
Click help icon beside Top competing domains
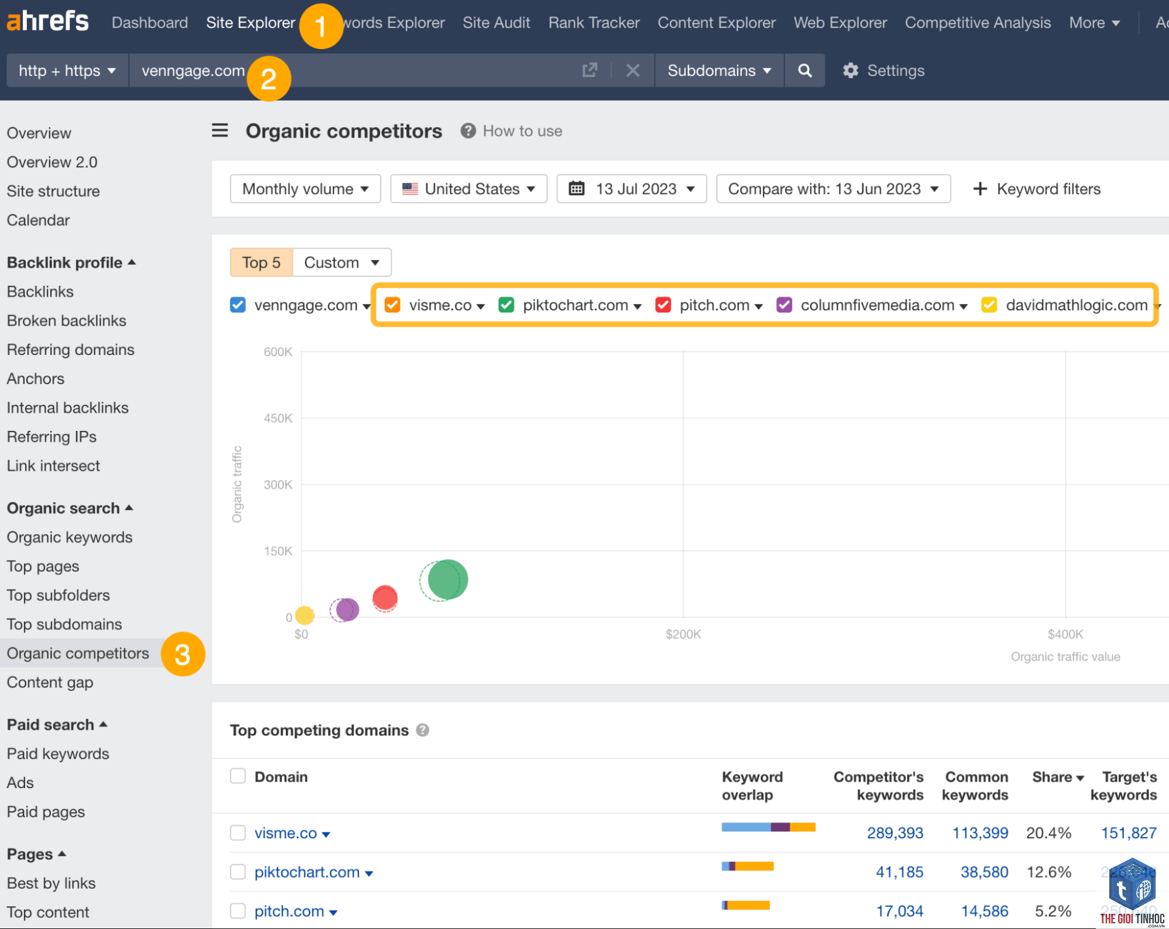[423, 730]
